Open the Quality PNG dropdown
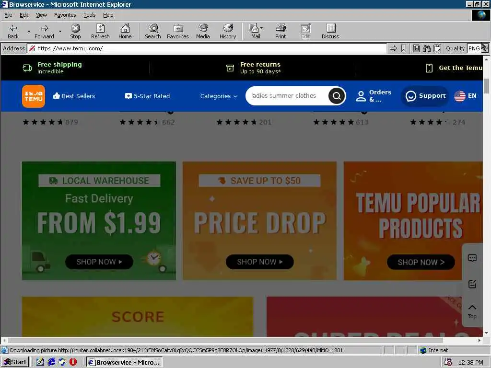This screenshot has height=368, width=491. (x=485, y=48)
